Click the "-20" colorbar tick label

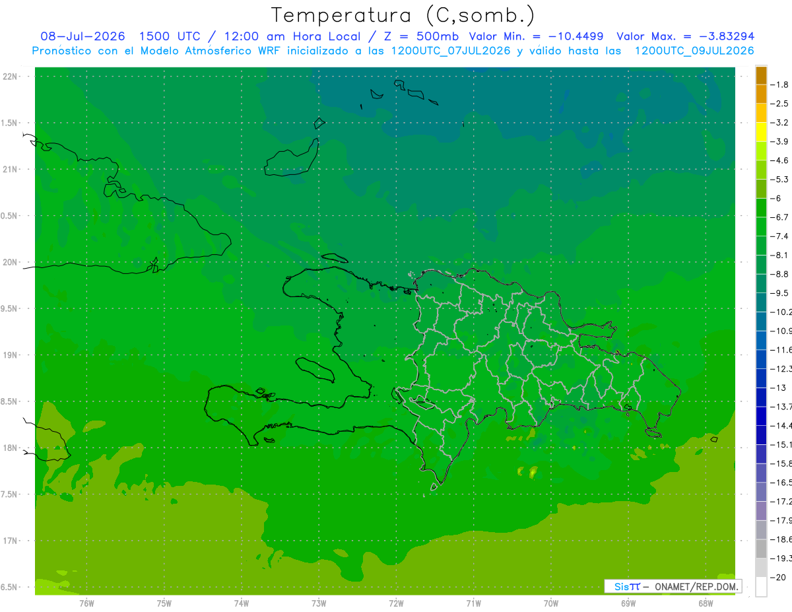point(778,577)
